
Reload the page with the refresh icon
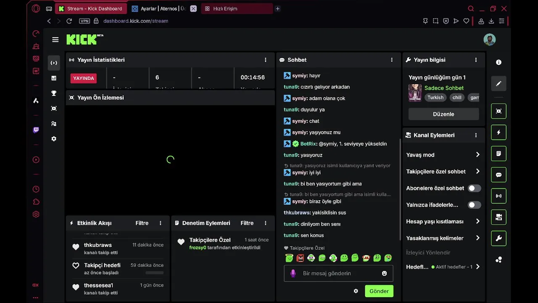[69, 21]
